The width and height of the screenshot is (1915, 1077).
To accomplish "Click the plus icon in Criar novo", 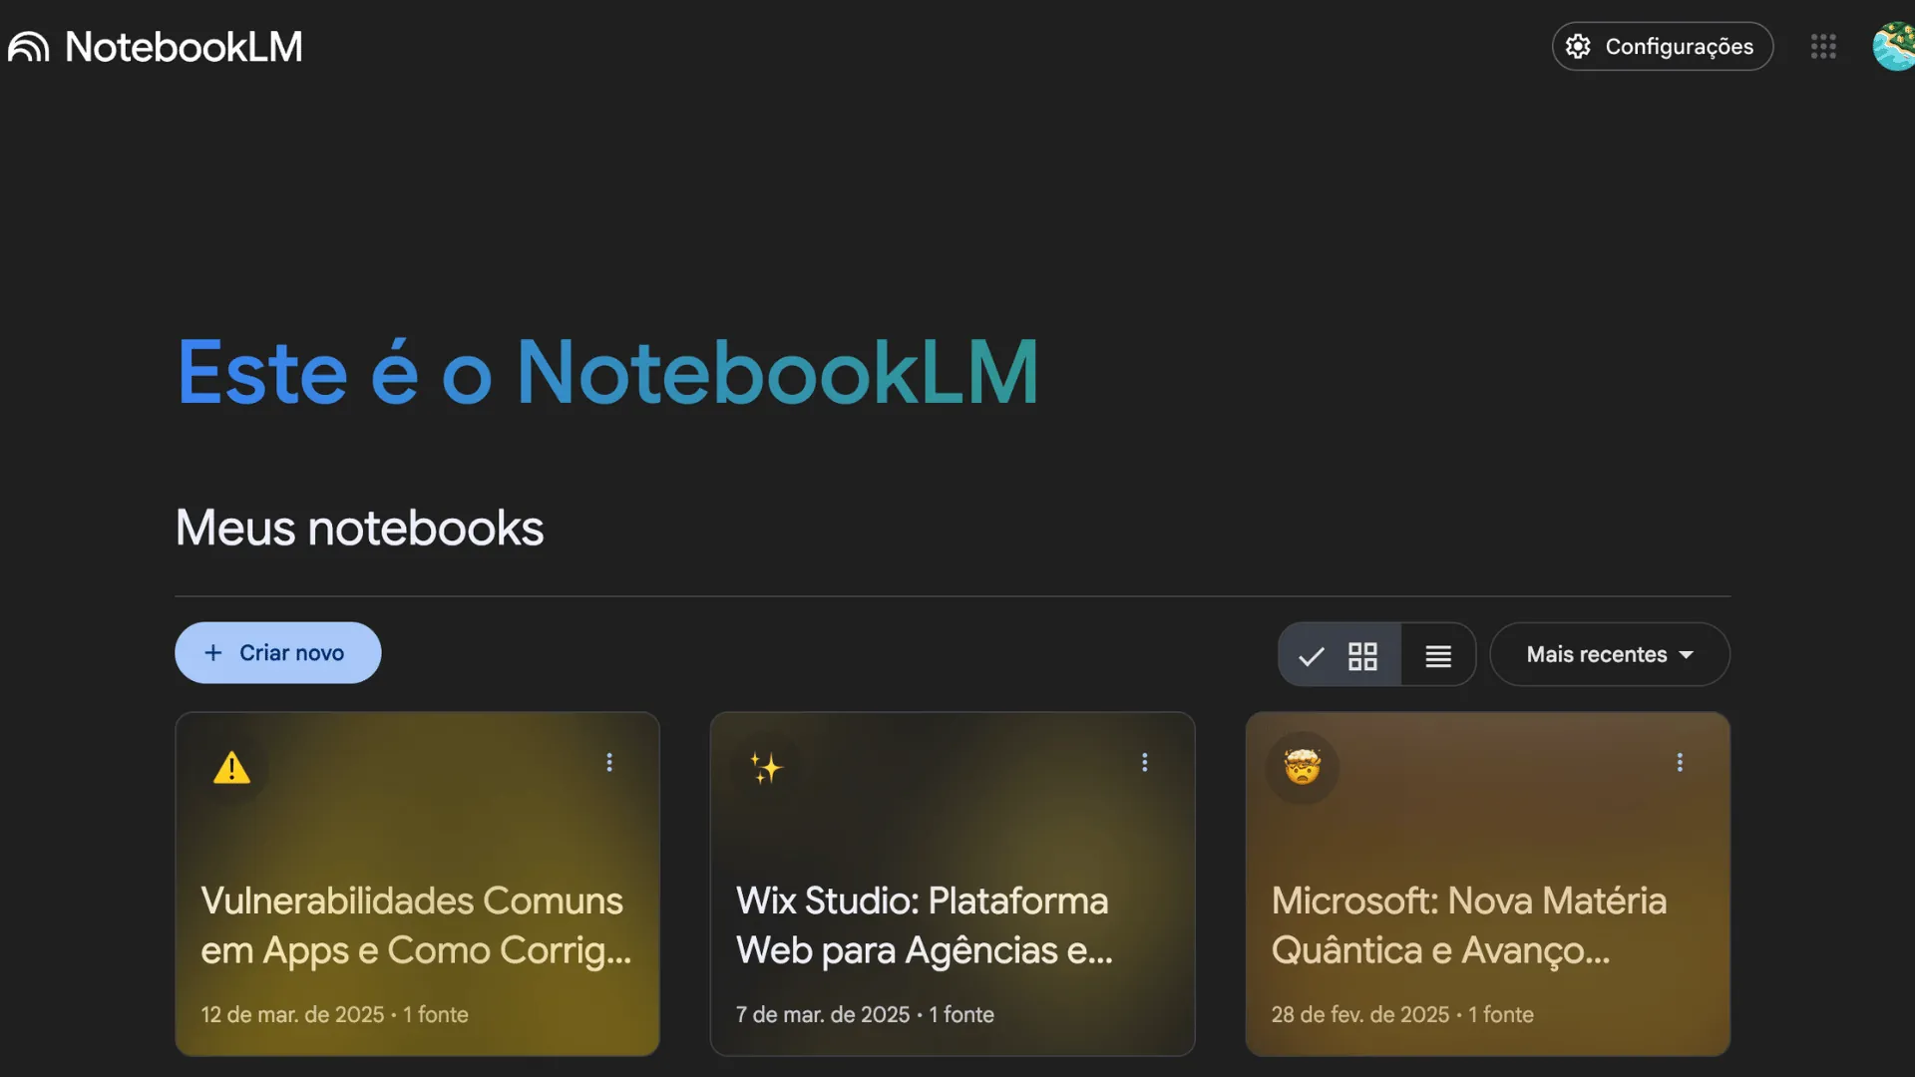I will pyautogui.click(x=212, y=652).
